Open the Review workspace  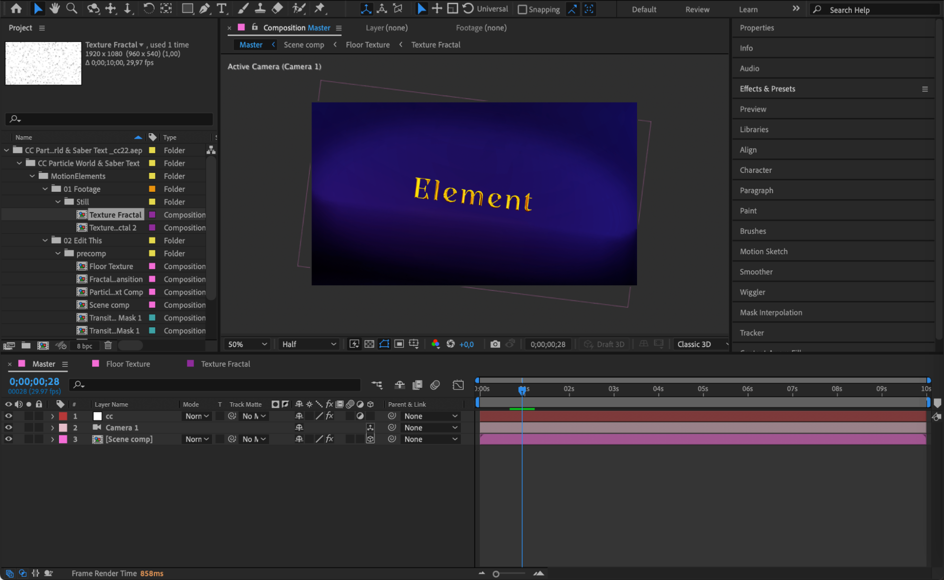click(x=697, y=9)
